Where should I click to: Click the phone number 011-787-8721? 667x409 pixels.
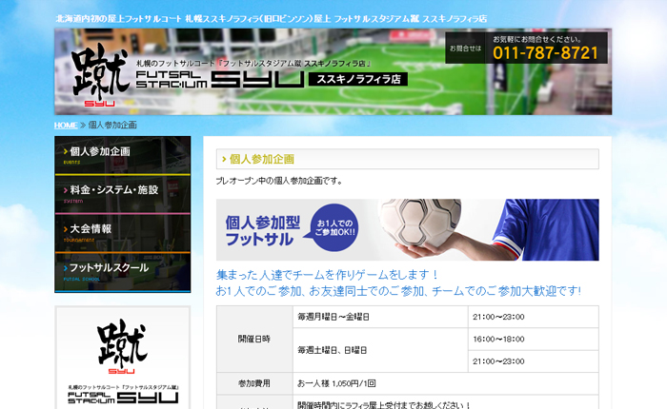[546, 53]
